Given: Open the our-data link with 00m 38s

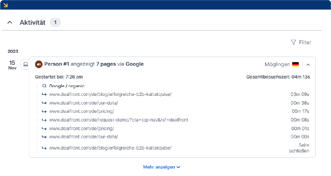Looking at the screenshot, I should point(83,103).
